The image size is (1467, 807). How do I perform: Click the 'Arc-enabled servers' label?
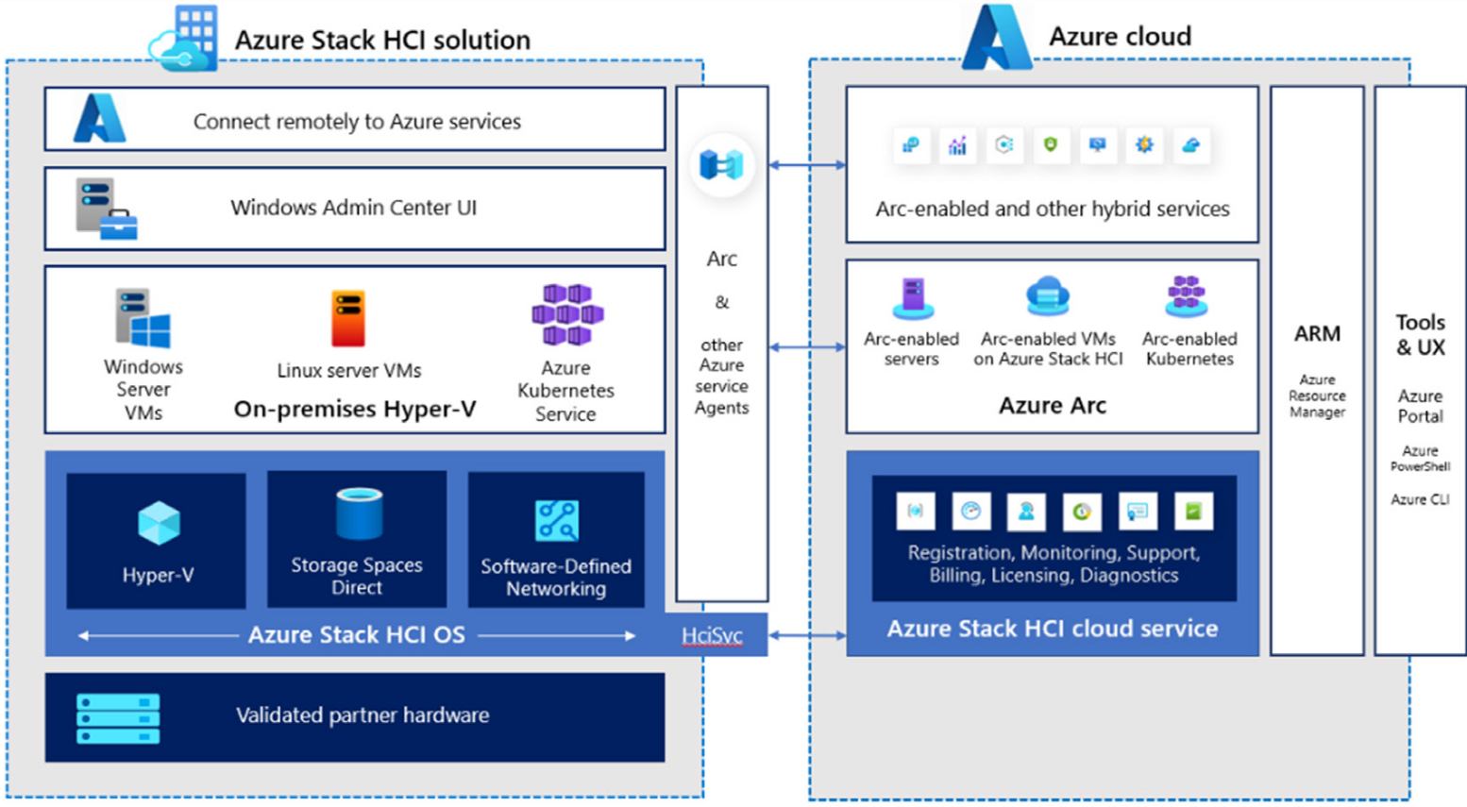click(912, 348)
